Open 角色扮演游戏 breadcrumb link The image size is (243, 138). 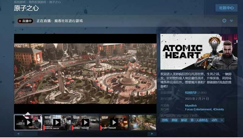37,2
